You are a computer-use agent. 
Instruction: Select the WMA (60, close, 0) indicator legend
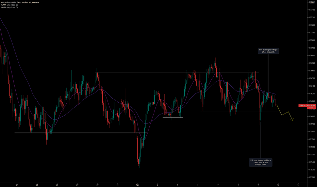click(9, 7)
